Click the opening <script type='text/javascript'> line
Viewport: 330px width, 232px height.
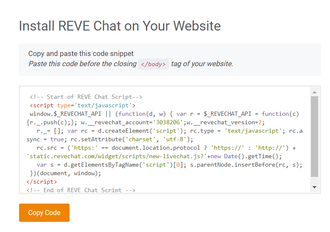(x=82, y=105)
